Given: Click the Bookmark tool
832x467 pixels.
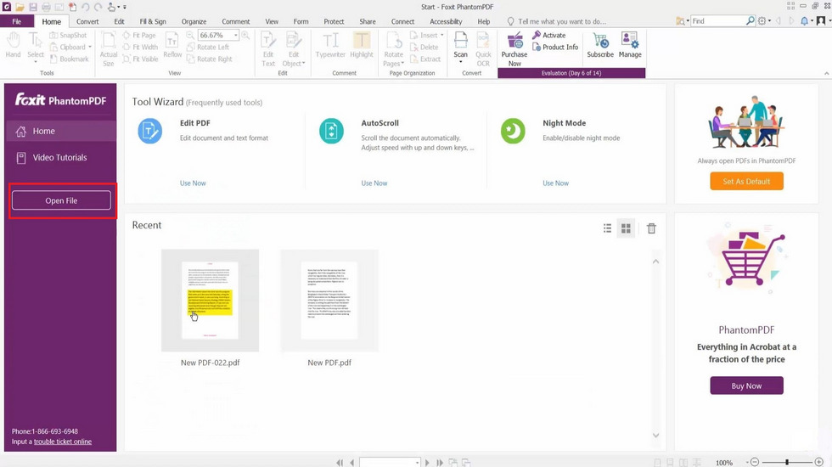Looking at the screenshot, I should tap(70, 59).
